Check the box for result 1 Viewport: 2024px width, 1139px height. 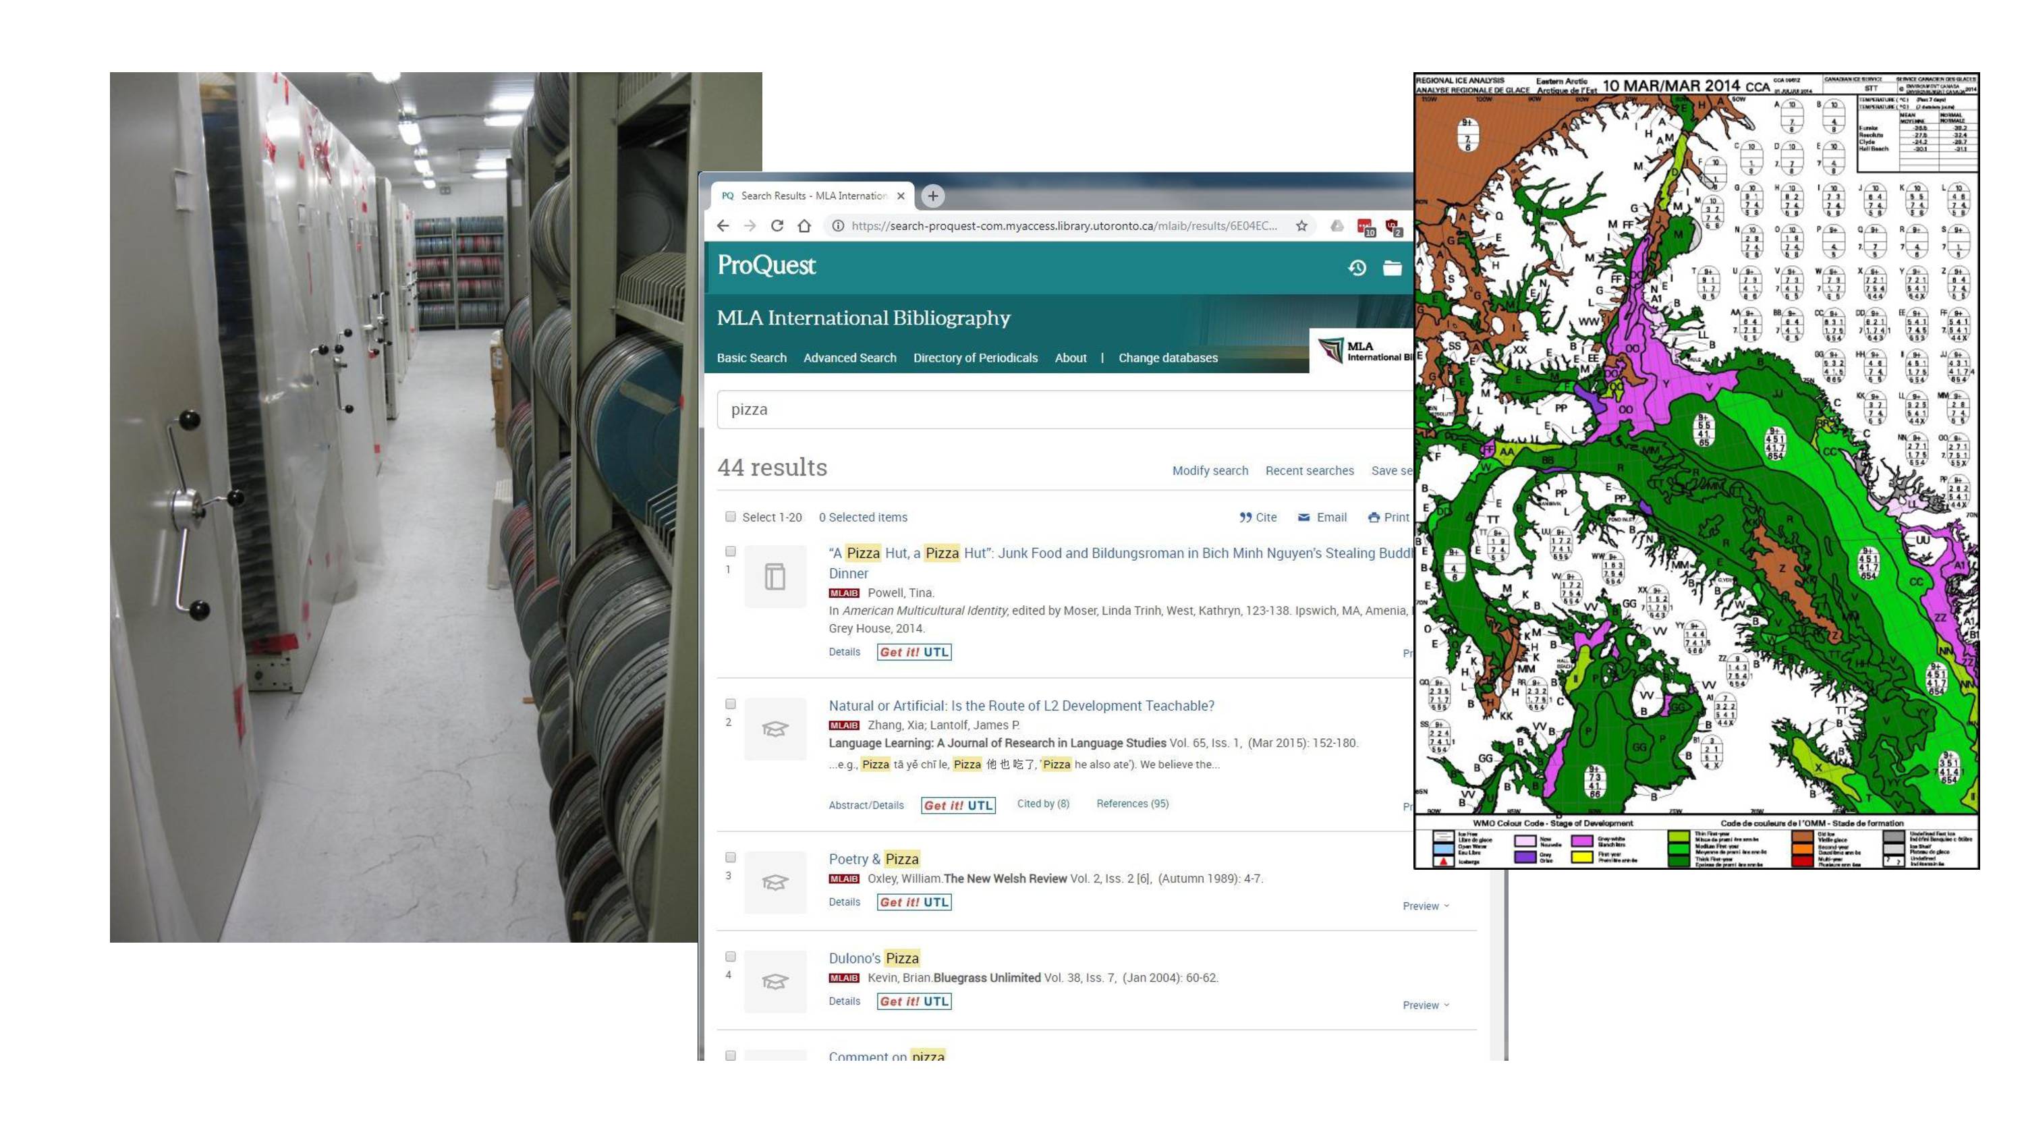point(731,551)
